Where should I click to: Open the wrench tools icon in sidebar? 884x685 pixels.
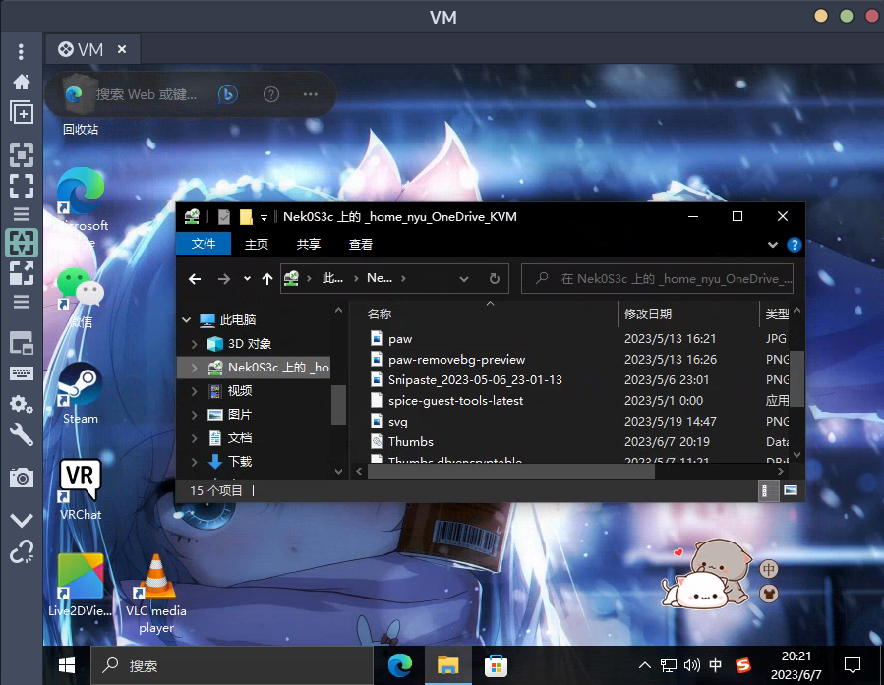tap(22, 435)
